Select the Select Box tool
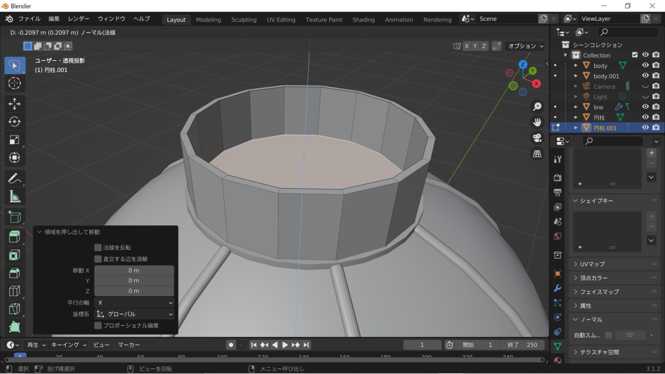 point(15,65)
